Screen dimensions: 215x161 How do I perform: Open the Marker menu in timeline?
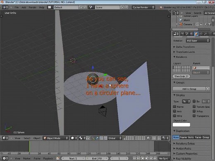click(26, 159)
